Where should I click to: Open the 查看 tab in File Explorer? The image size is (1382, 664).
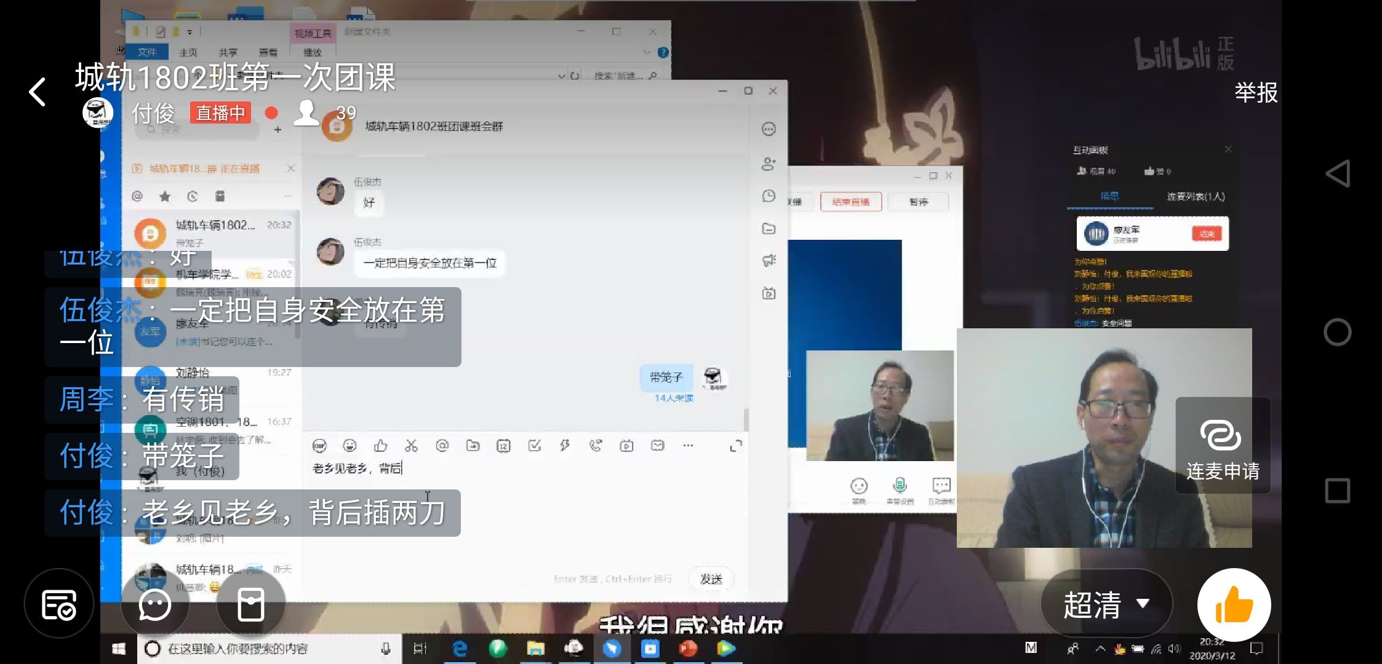click(268, 52)
